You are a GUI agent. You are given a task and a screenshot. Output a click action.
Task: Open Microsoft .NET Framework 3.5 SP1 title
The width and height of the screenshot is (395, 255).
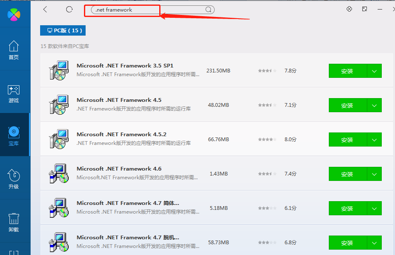coord(125,65)
